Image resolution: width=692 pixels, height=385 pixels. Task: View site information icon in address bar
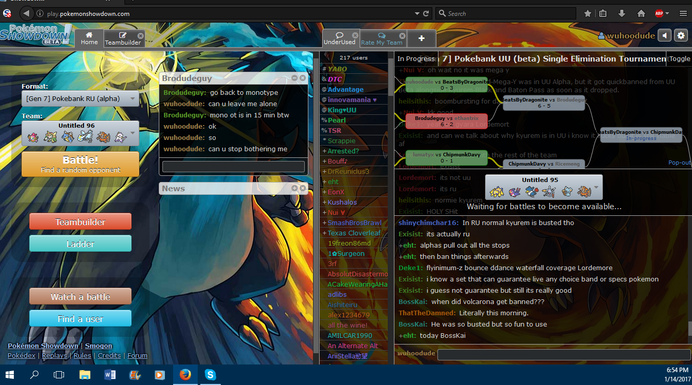[40, 14]
